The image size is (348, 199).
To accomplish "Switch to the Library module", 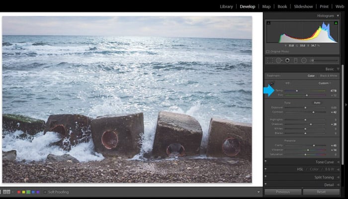I will (226, 6).
